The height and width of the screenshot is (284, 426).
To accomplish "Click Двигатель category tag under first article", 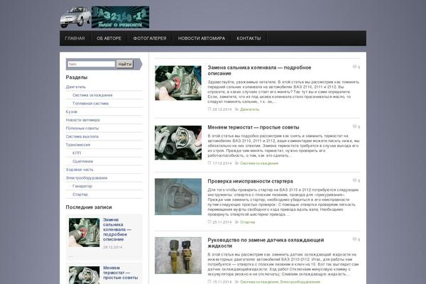I will point(250,109).
